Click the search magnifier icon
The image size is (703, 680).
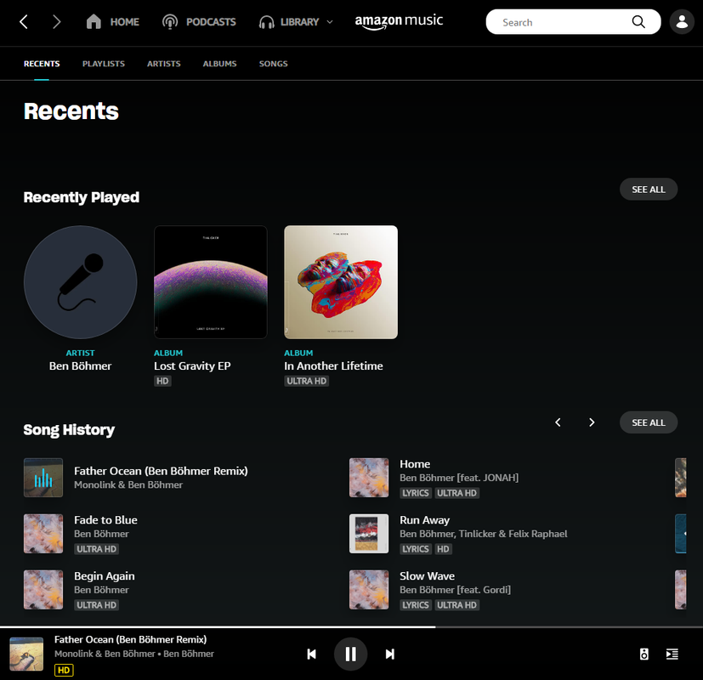pyautogui.click(x=638, y=21)
